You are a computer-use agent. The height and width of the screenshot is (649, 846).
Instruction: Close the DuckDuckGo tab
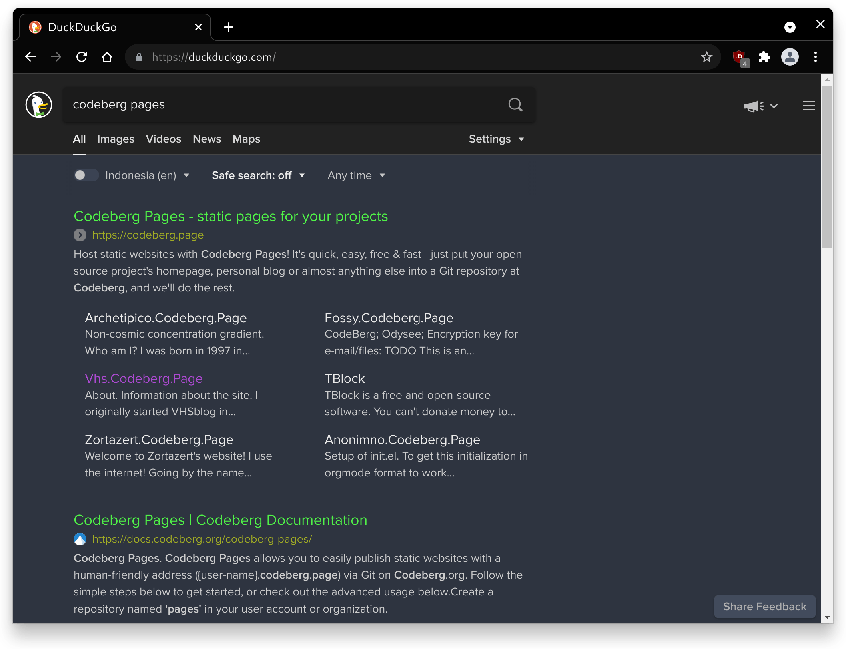tap(198, 27)
